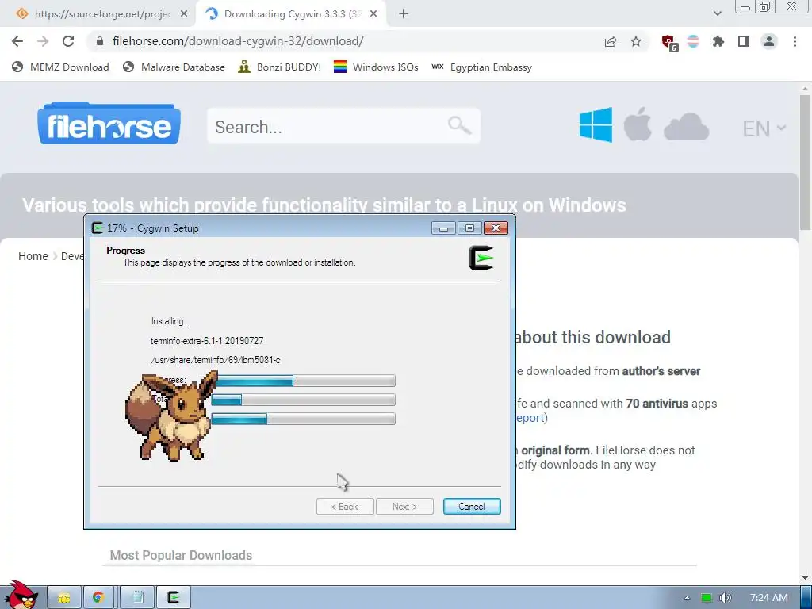812x609 pixels.
Task: Switch to Cygwin Setup taskbar icon
Action: (x=174, y=598)
